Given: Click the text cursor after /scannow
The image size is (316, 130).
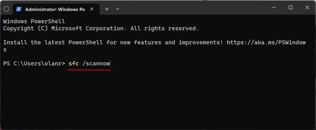Looking at the screenshot, I should [x=110, y=64].
